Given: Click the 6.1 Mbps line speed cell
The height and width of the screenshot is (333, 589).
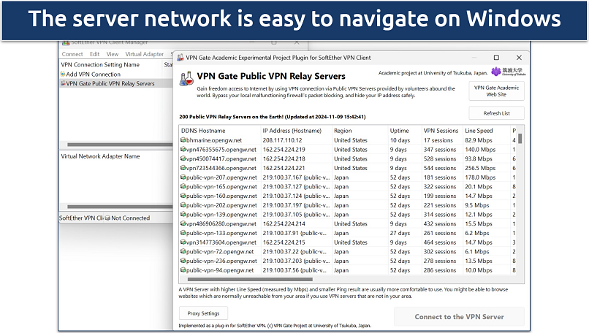Looking at the screenshot, I should (476, 251).
